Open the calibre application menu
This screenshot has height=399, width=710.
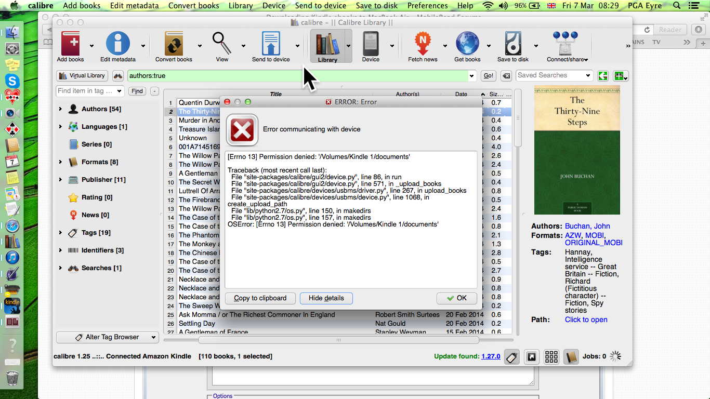click(41, 6)
